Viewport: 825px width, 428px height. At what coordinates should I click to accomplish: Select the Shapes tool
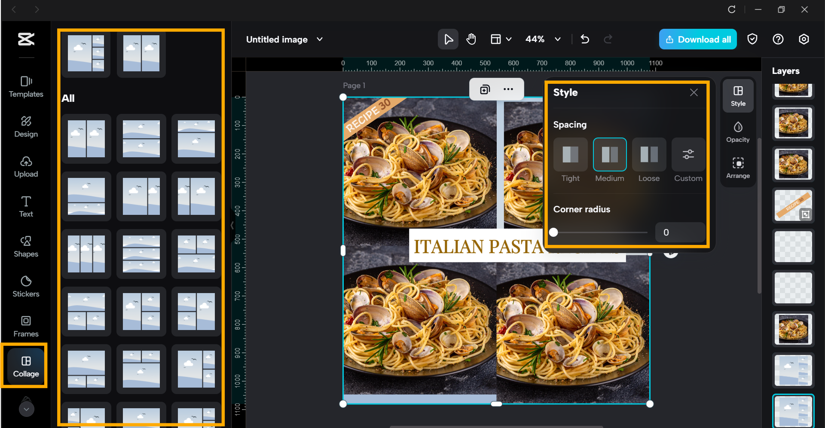[26, 247]
